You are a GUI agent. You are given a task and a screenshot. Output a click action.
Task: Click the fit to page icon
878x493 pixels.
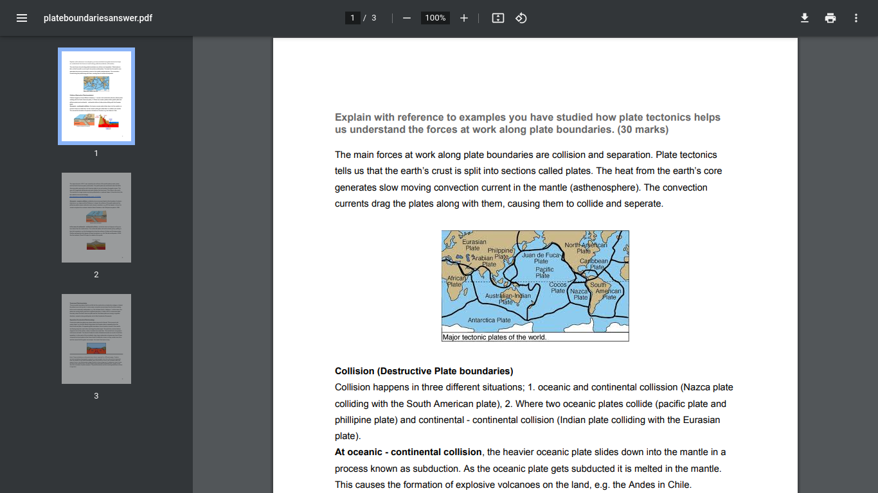point(498,18)
